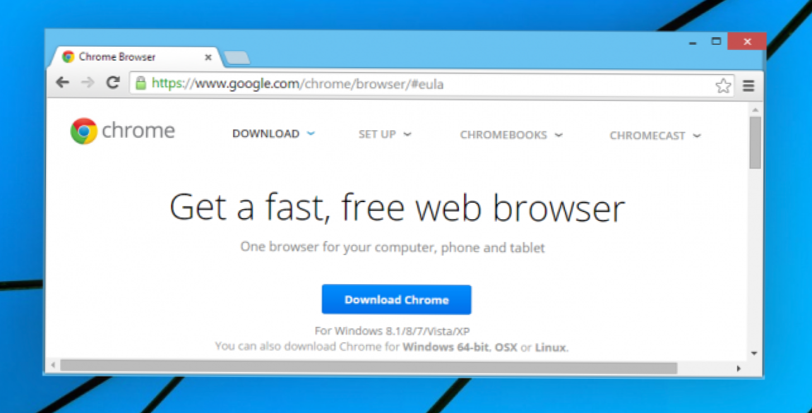Image resolution: width=812 pixels, height=413 pixels.
Task: Click the browser back arrow
Action: click(x=62, y=82)
